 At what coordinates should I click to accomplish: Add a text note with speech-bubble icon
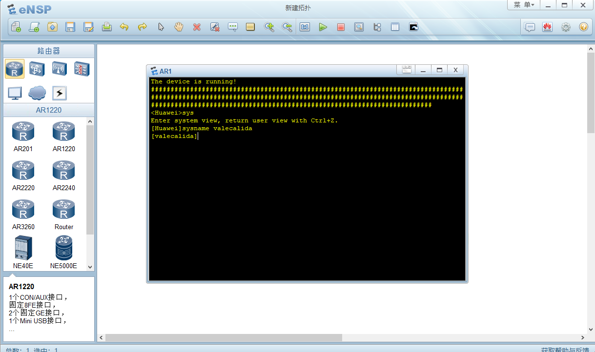click(233, 27)
